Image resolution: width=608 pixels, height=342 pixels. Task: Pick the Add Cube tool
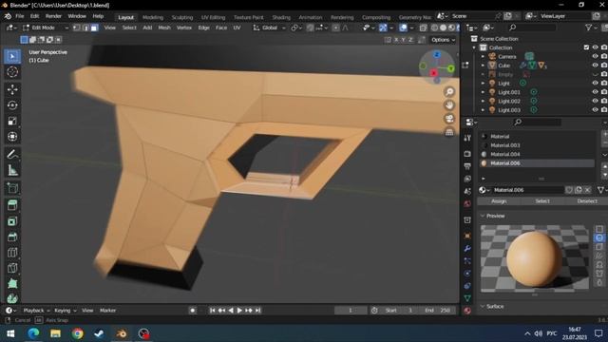pos(12,188)
